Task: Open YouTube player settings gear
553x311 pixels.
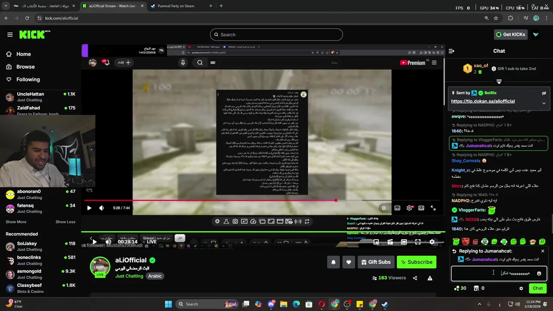Action: pyautogui.click(x=409, y=208)
